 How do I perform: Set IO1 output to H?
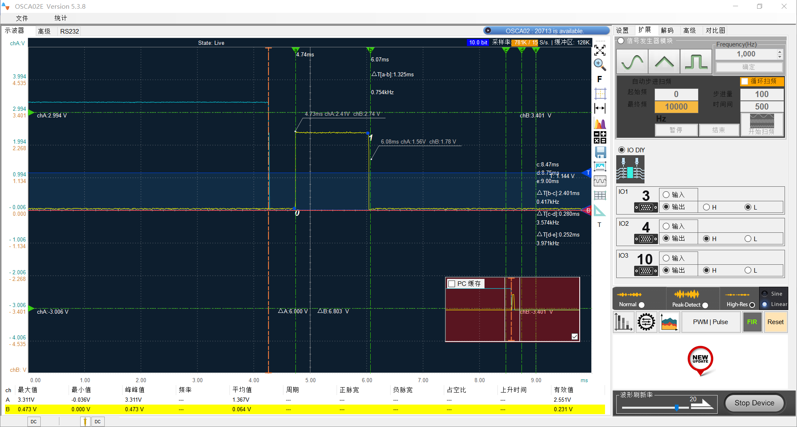706,207
